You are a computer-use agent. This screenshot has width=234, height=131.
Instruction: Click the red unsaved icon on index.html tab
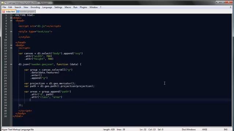click(4, 11)
